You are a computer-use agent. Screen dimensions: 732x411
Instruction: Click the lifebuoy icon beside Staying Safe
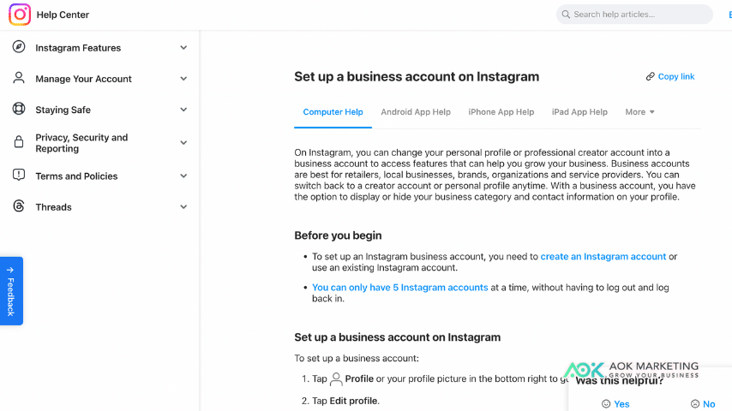[x=19, y=110]
